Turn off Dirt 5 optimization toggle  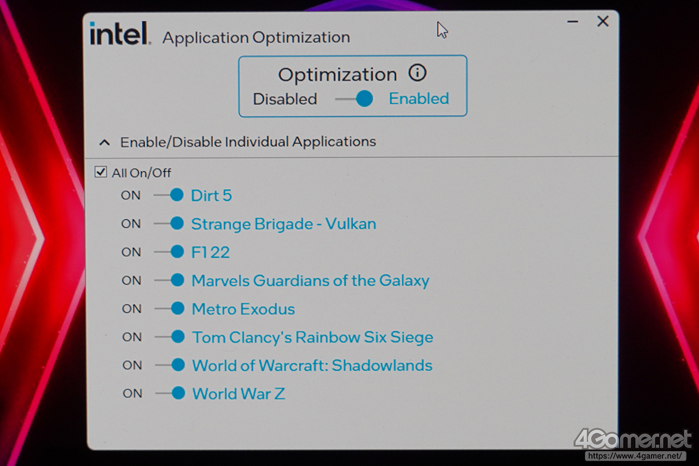(x=169, y=195)
